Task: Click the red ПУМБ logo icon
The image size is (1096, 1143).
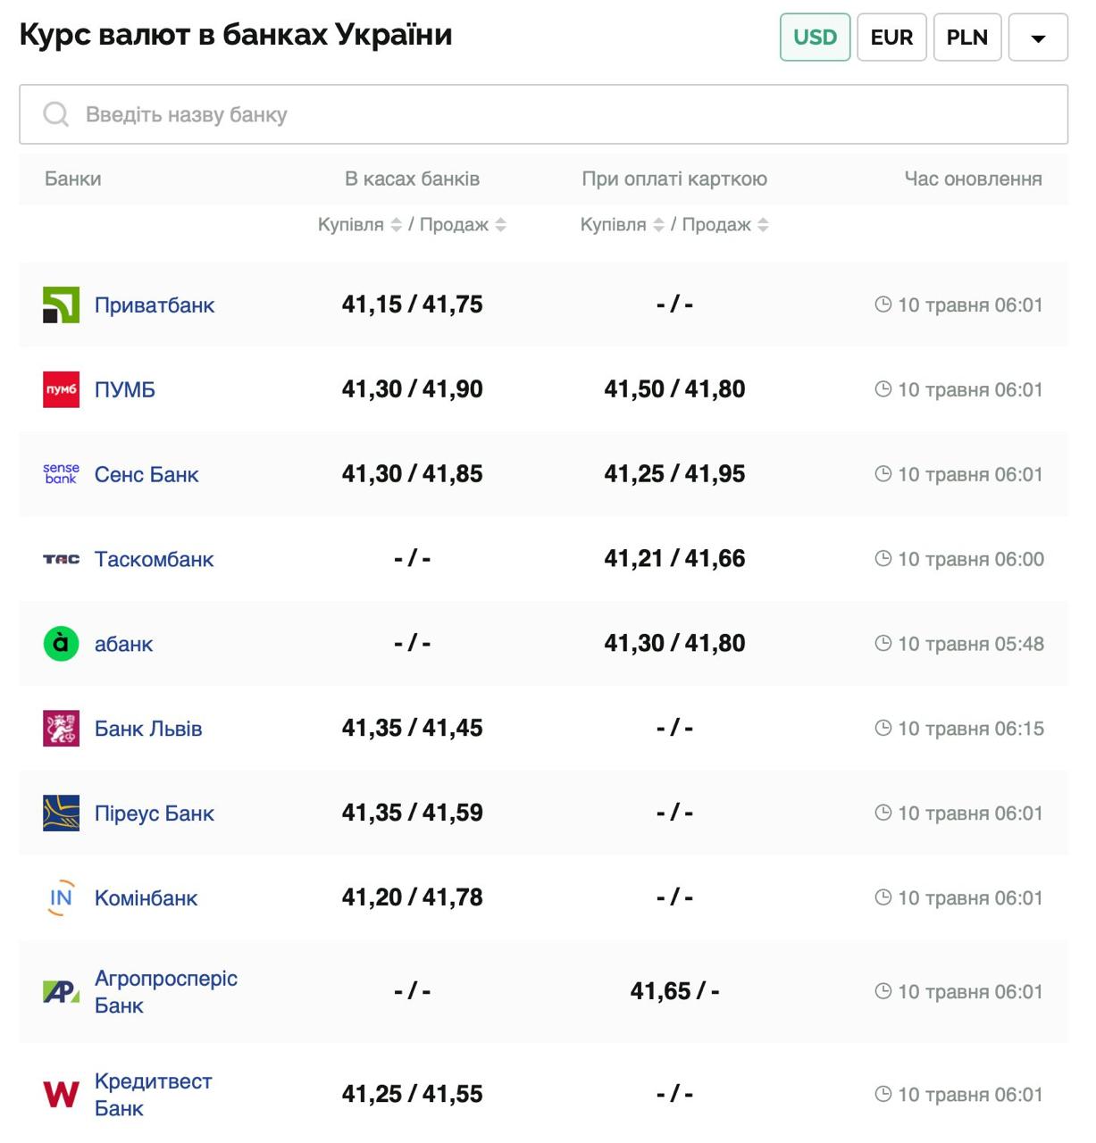Action: (x=61, y=389)
